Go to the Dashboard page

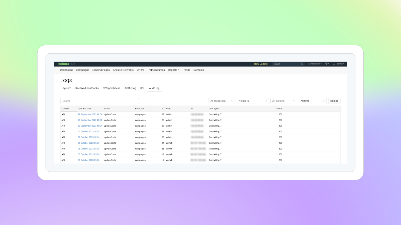pos(66,70)
